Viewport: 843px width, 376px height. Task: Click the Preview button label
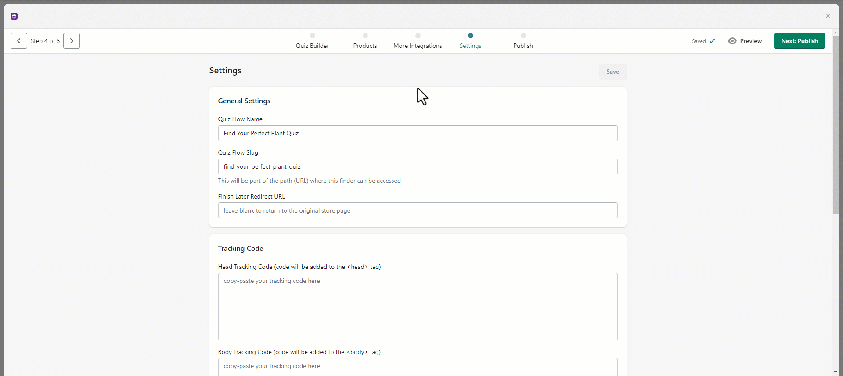(x=751, y=41)
